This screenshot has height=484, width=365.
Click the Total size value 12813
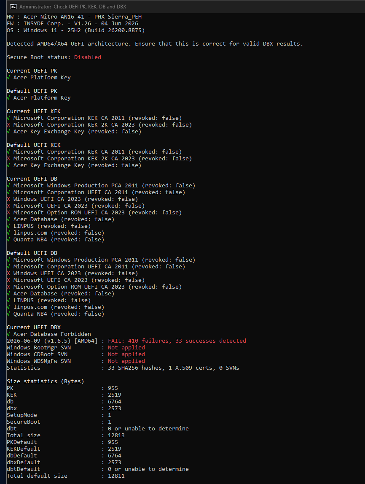116,435
